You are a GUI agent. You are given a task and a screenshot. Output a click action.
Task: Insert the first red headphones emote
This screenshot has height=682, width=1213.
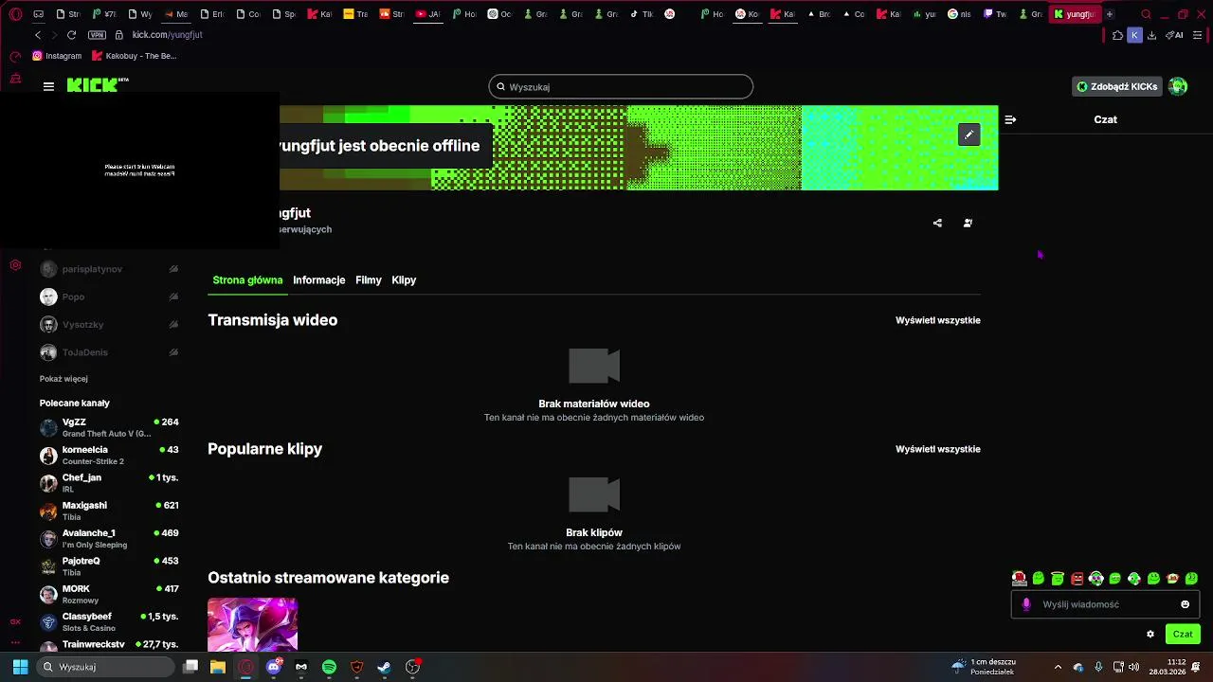[1019, 578]
